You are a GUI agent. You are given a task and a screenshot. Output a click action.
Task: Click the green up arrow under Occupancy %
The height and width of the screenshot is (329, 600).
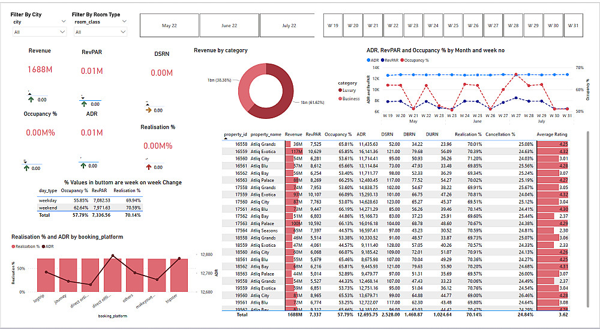point(26,168)
